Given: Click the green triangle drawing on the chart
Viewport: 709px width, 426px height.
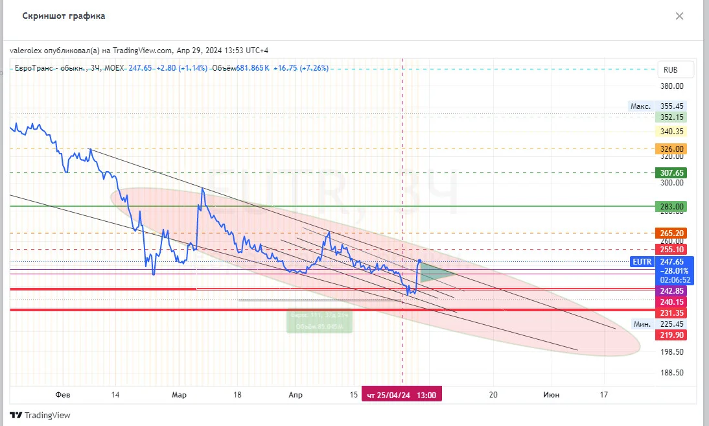Looking at the screenshot, I should (x=435, y=272).
